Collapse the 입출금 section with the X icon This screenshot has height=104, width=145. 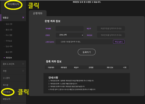23,18
